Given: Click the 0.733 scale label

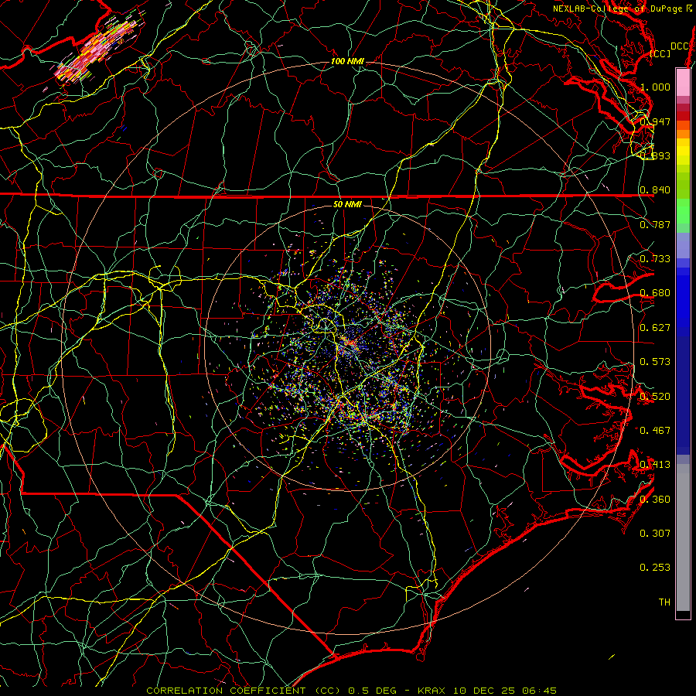Looking at the screenshot, I should (655, 259).
